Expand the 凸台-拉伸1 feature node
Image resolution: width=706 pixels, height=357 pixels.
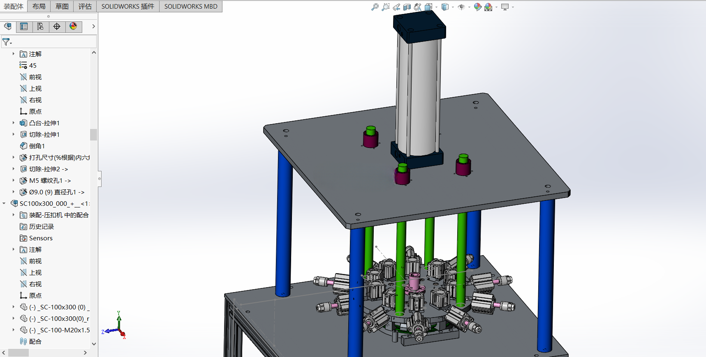(x=13, y=123)
